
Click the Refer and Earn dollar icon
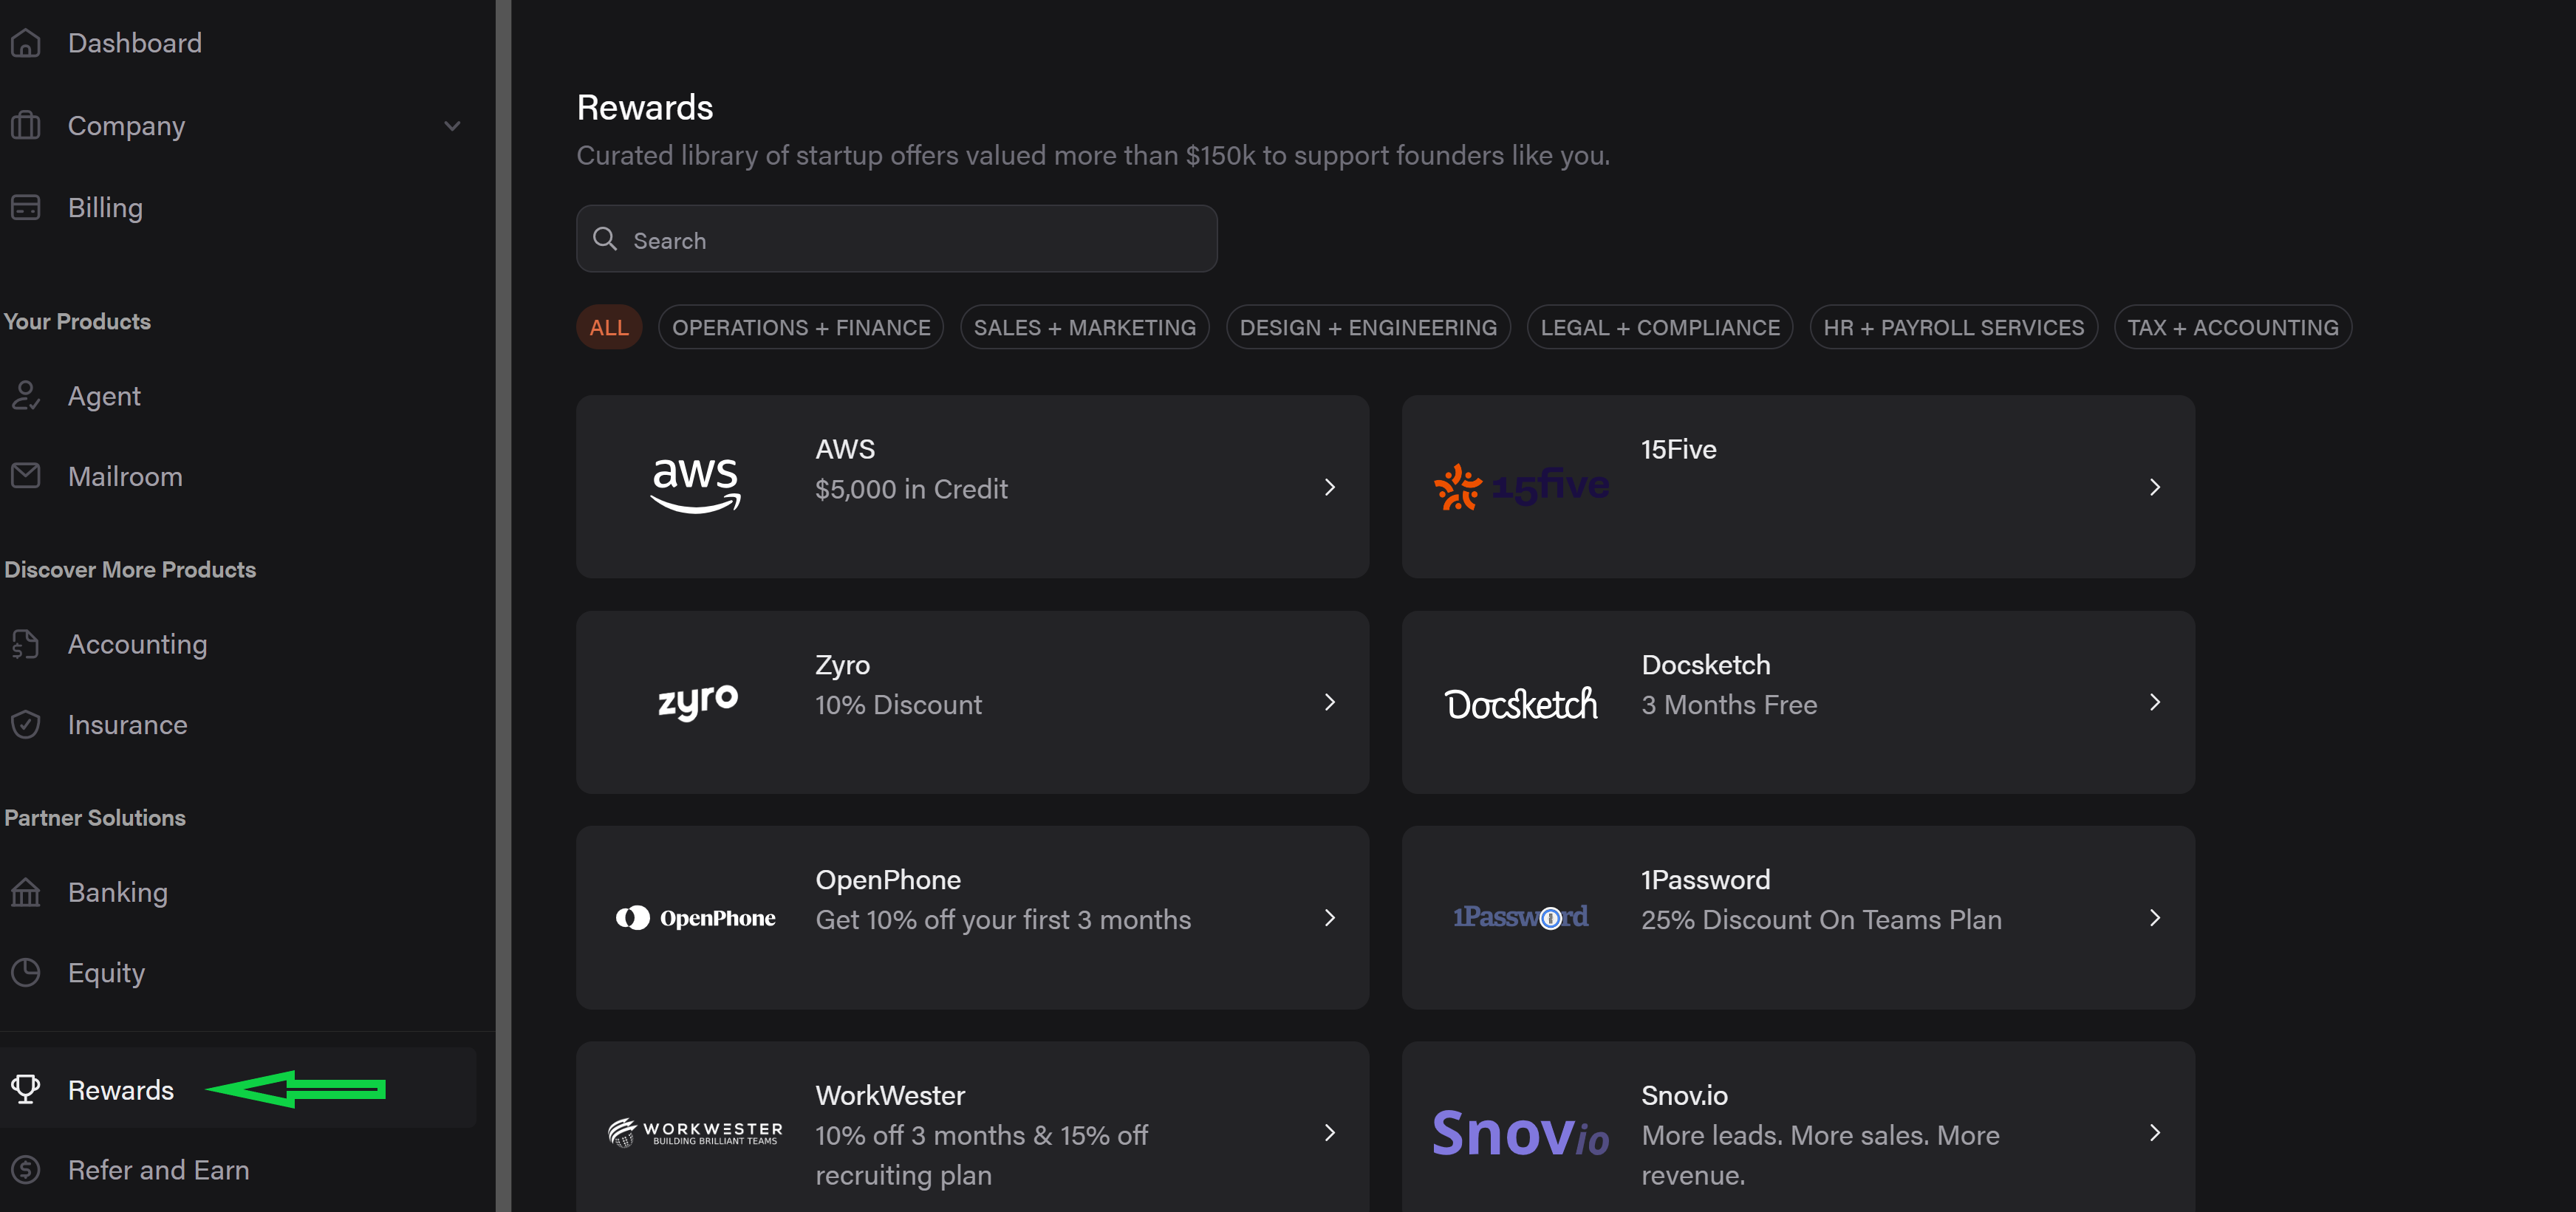pyautogui.click(x=26, y=1169)
